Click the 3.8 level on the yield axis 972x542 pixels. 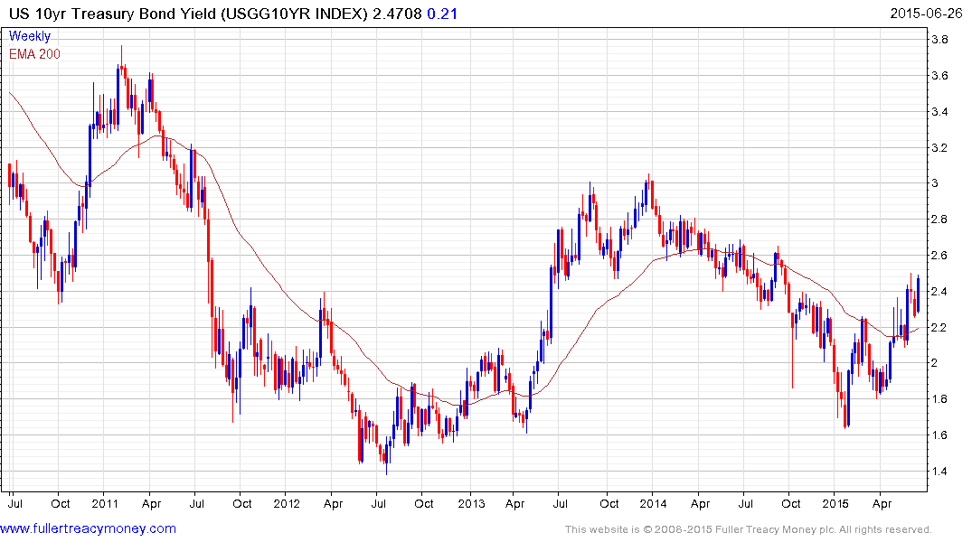(x=939, y=40)
